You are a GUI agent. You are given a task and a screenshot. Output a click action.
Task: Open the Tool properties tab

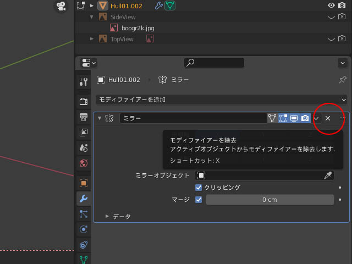point(84,82)
